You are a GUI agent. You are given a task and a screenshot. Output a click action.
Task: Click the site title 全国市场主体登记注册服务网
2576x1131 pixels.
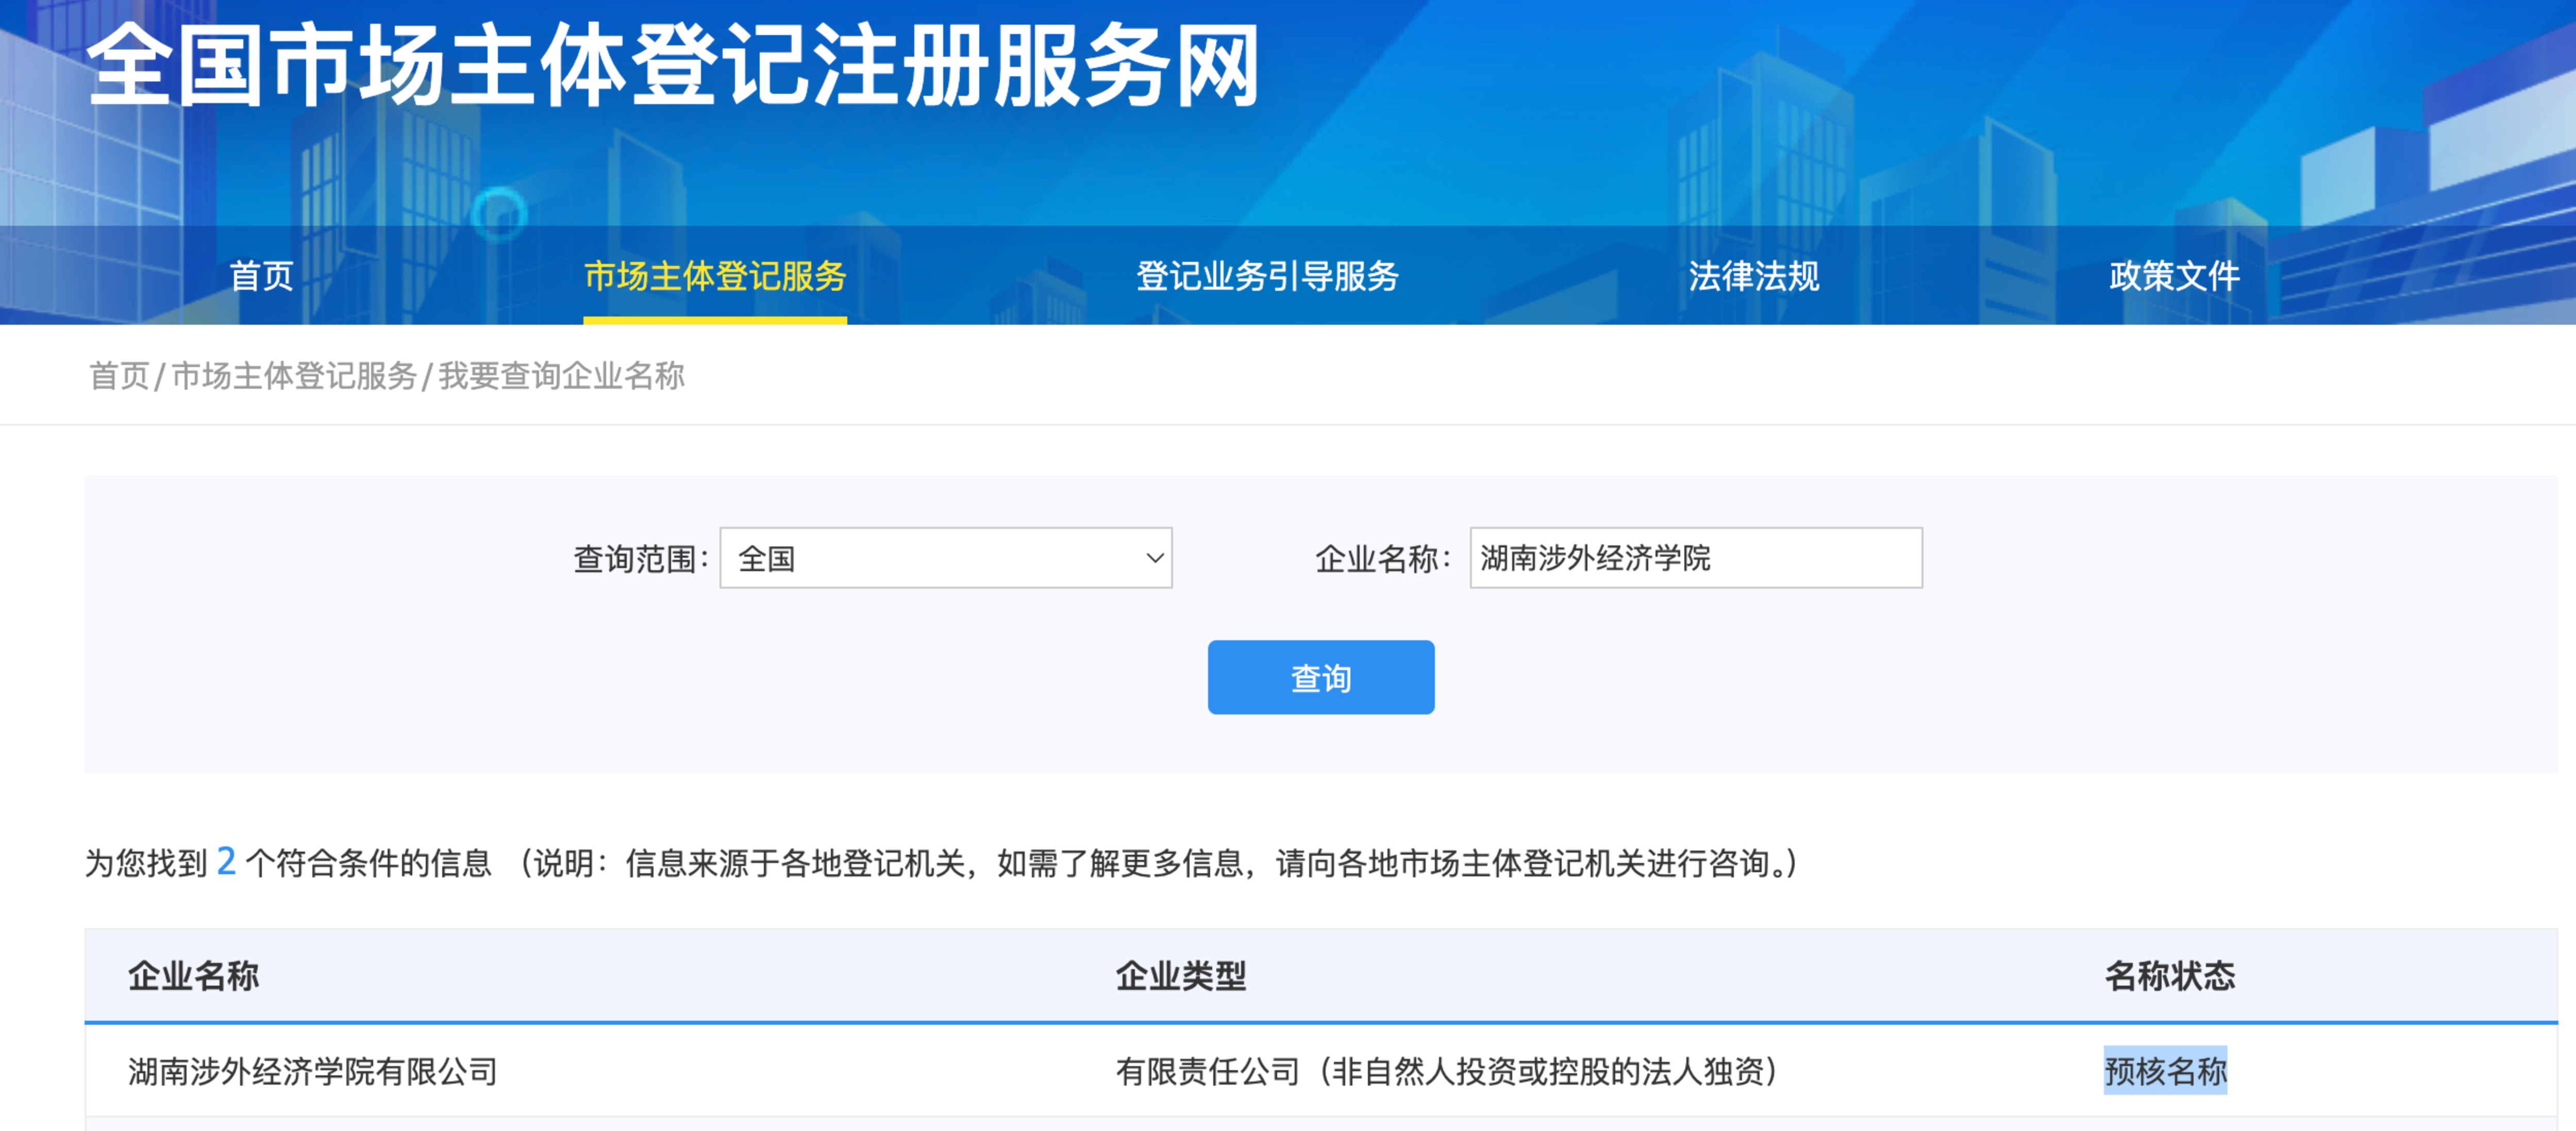[672, 66]
